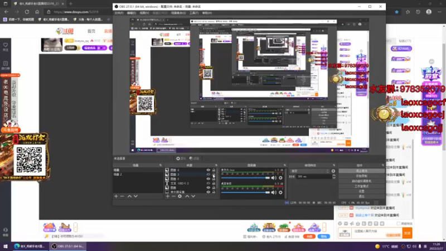This screenshot has width=446, height=251.
Task: Open 设置 settings button in Controls
Action: coord(361,191)
